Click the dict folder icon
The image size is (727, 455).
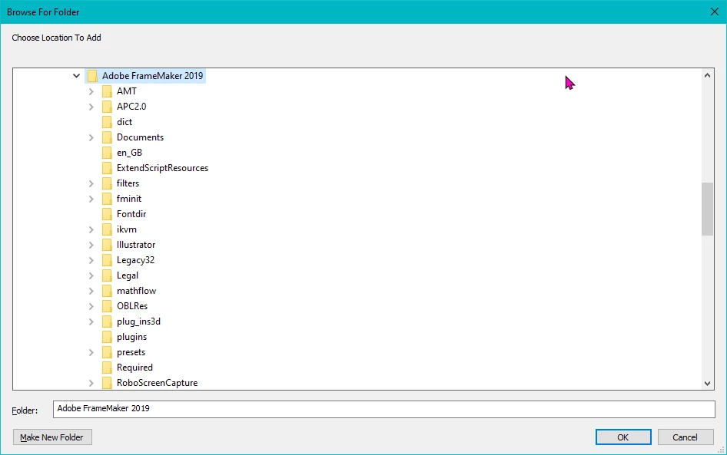click(107, 122)
